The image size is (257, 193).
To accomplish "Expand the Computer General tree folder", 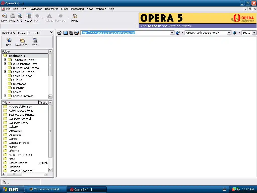I will click(5, 72).
